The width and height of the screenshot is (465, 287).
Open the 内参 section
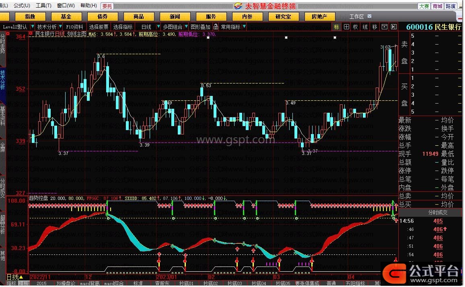click(x=247, y=16)
